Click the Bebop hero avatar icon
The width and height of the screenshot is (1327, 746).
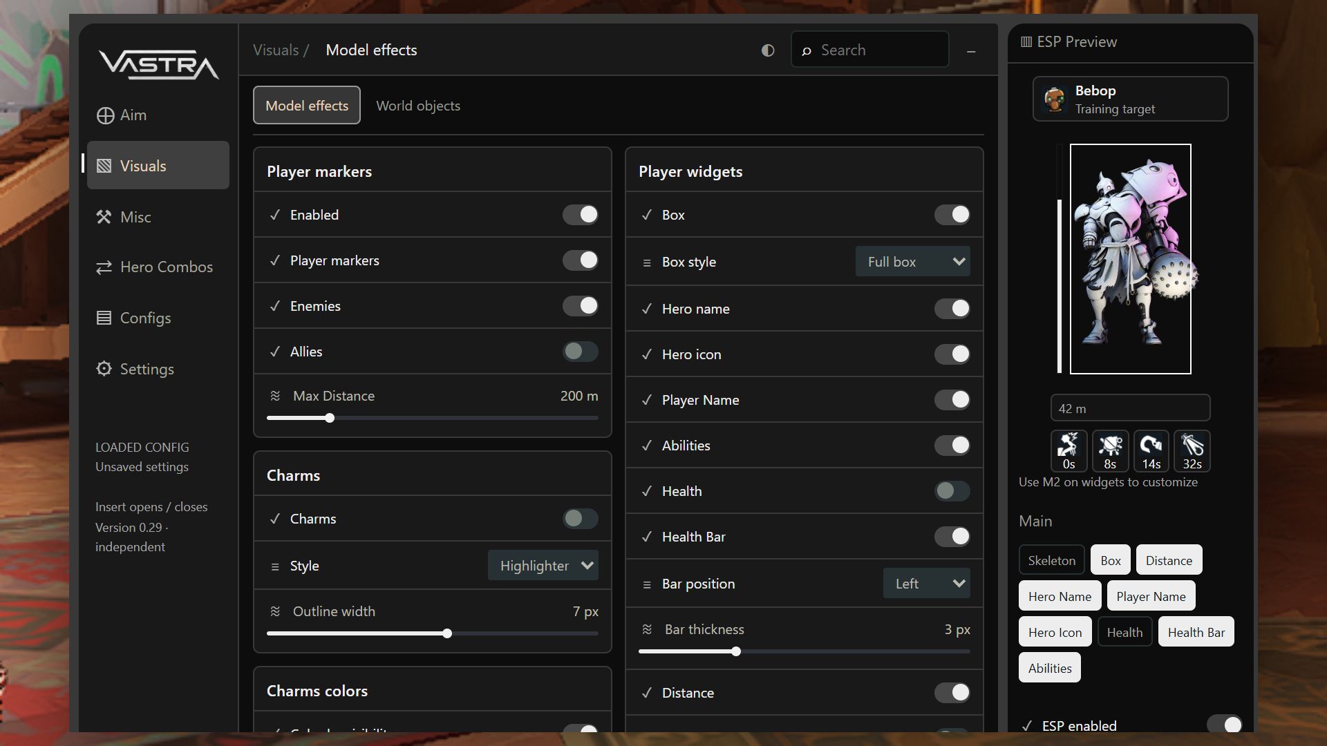pyautogui.click(x=1055, y=99)
